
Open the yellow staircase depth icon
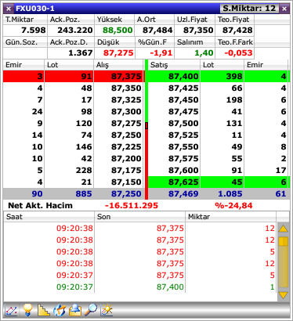[x=43, y=310]
